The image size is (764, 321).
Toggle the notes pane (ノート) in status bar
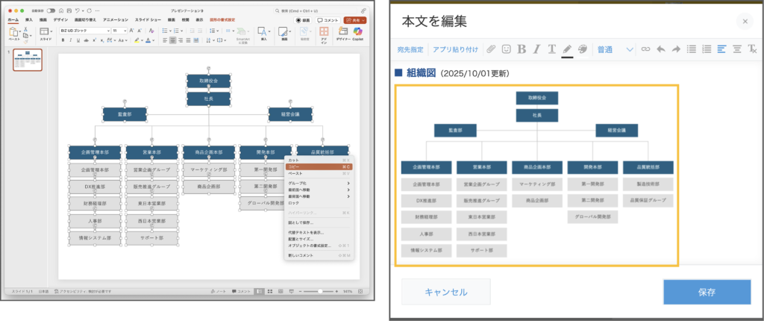pos(219,291)
